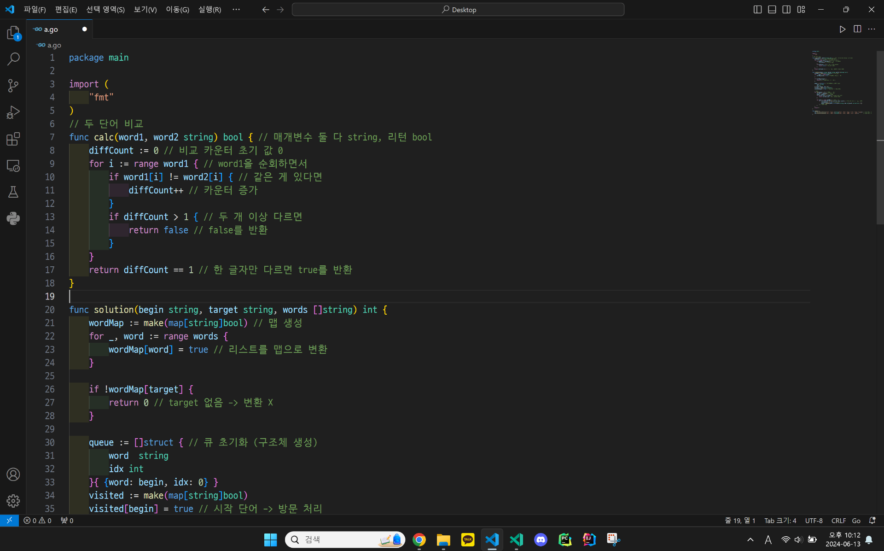Open the 파일(F) menu
The width and height of the screenshot is (884, 551).
(35, 10)
